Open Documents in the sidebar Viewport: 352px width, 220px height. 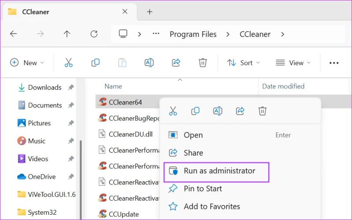point(44,105)
